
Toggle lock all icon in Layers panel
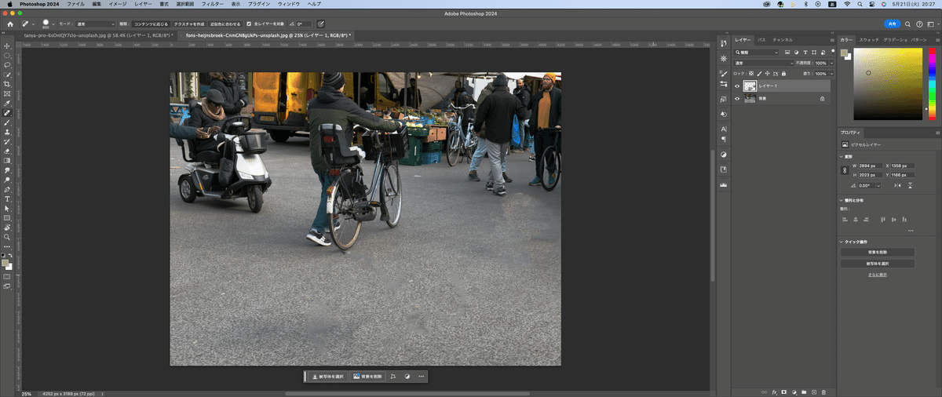pyautogui.click(x=783, y=73)
